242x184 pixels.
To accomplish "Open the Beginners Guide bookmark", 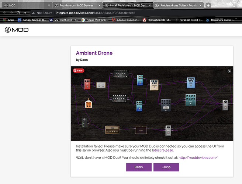I will (220, 20).
